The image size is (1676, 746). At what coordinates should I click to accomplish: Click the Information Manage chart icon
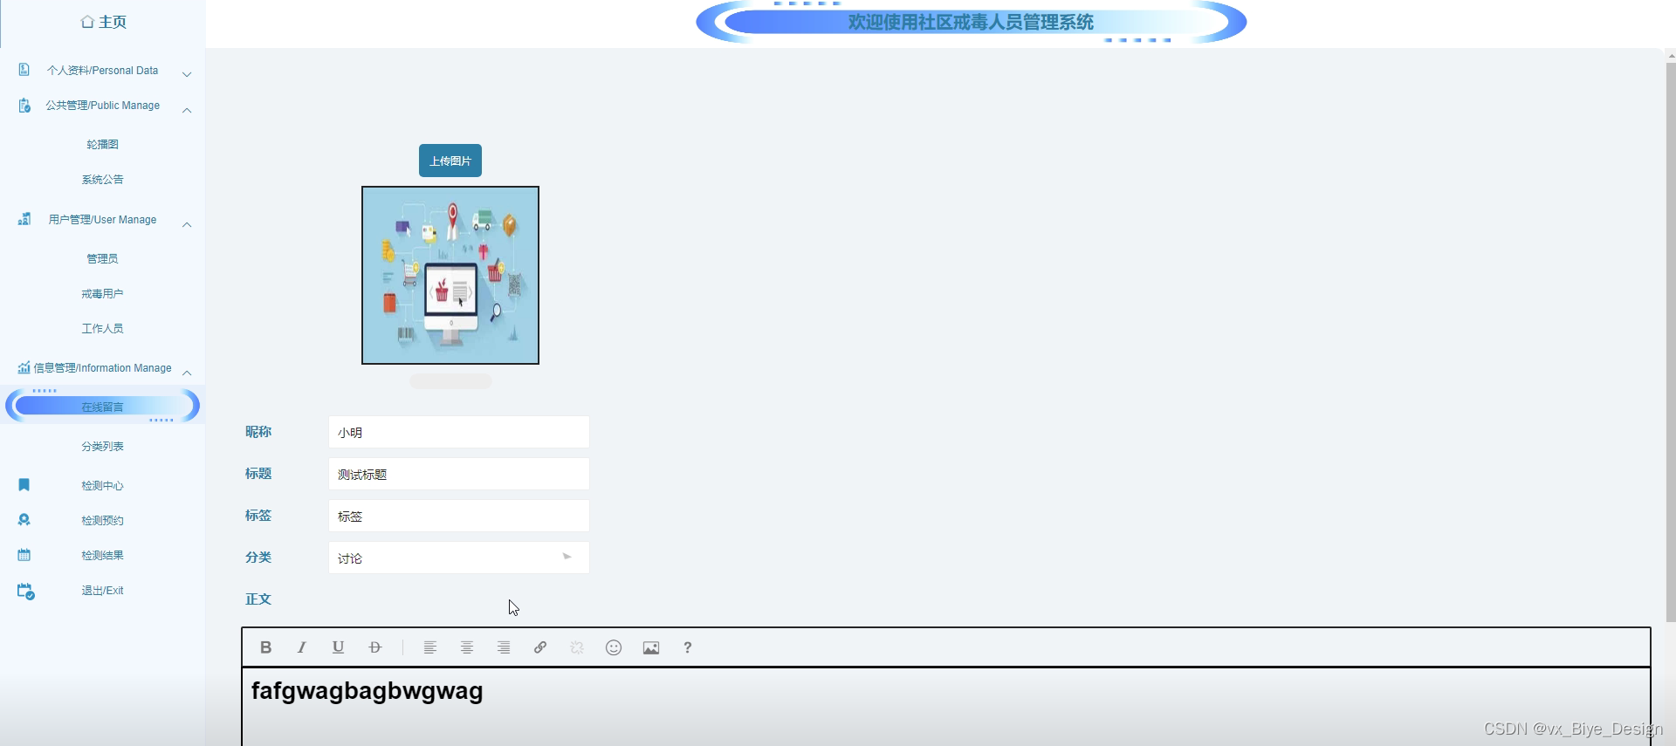click(x=24, y=368)
